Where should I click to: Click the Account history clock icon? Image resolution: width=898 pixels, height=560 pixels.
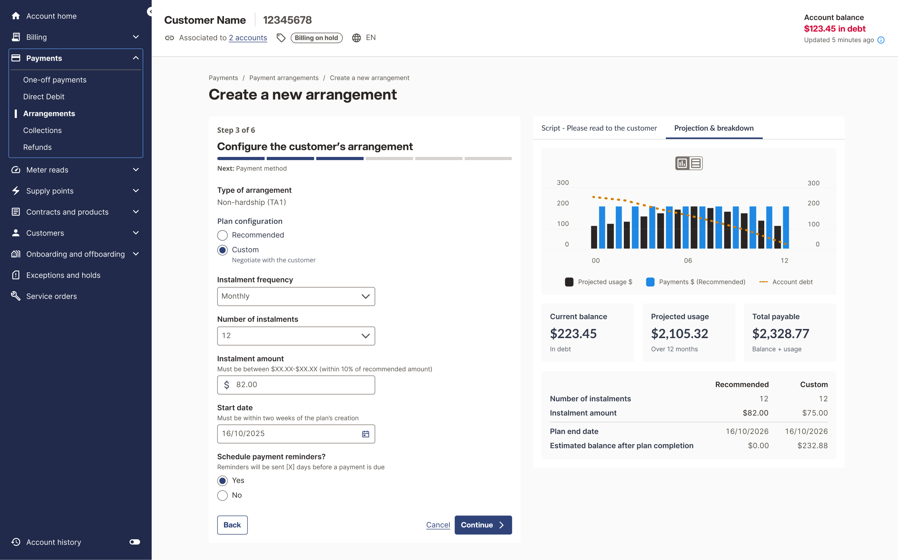coord(15,542)
